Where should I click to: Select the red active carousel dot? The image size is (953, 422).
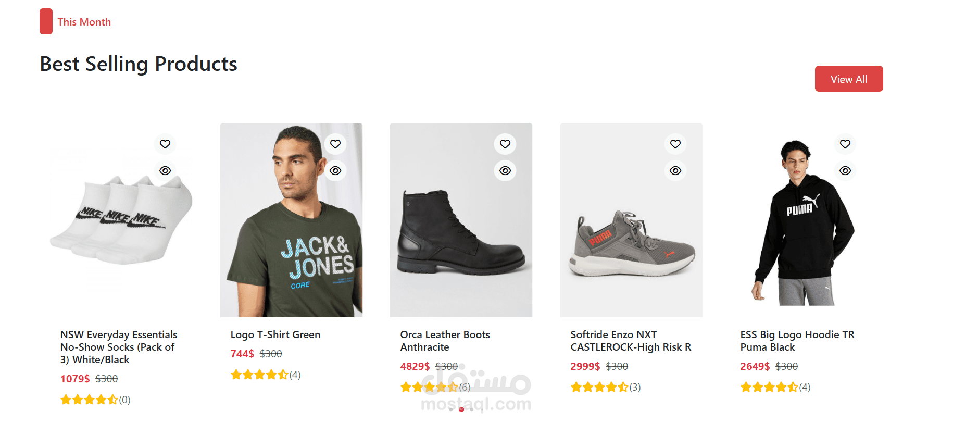[461, 409]
